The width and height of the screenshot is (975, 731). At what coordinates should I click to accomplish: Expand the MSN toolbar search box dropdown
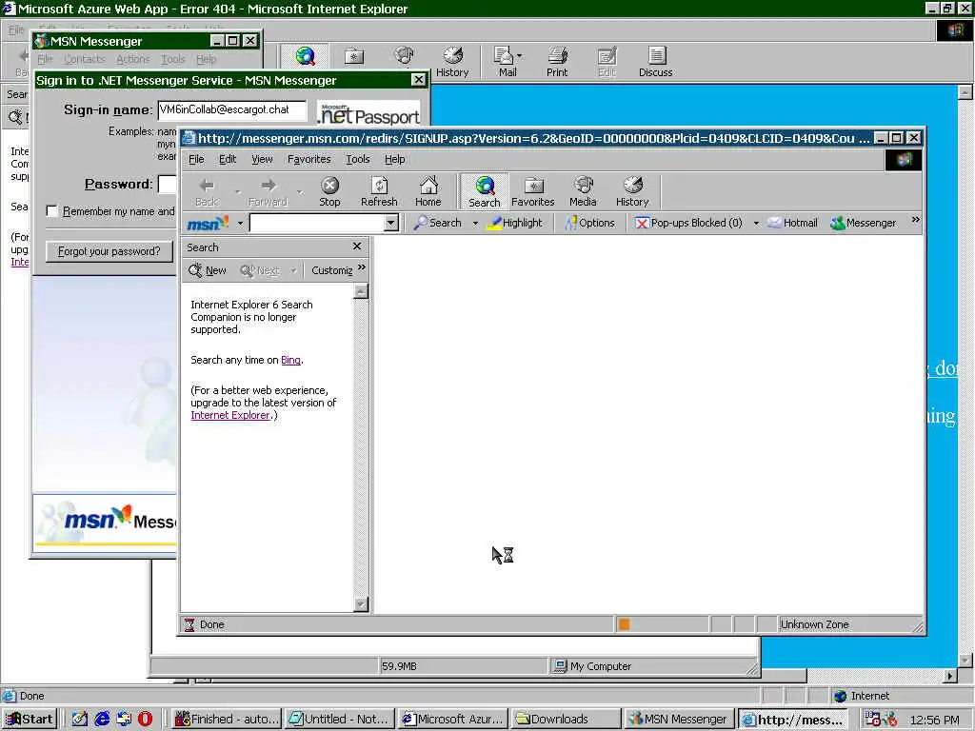(x=390, y=223)
